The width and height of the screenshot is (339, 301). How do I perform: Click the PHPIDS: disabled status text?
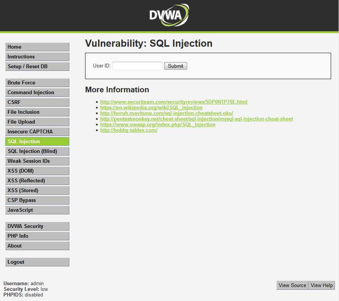(23, 295)
